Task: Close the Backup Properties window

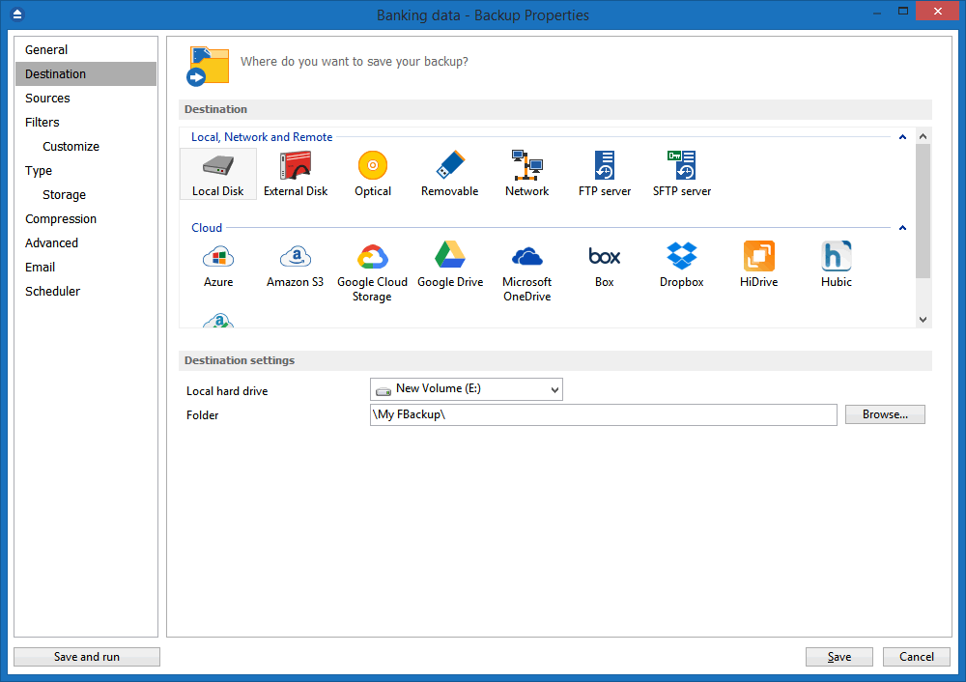Action: pyautogui.click(x=938, y=11)
